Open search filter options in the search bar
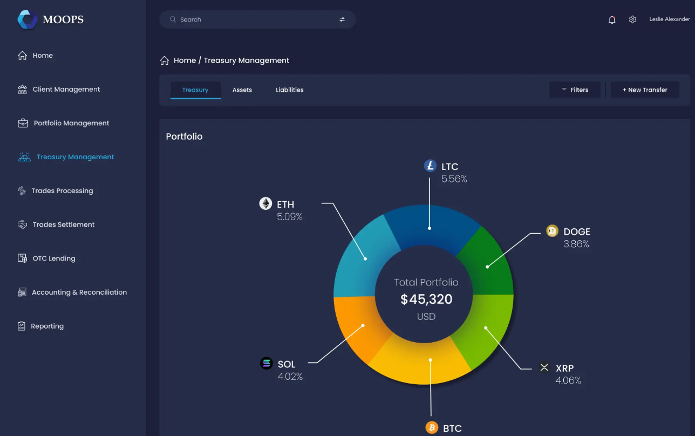The image size is (695, 436). pos(342,19)
